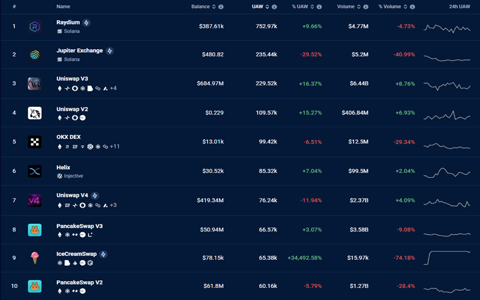Click the Solana label under Raydium
This screenshot has height=300, width=480.
pos(71,31)
